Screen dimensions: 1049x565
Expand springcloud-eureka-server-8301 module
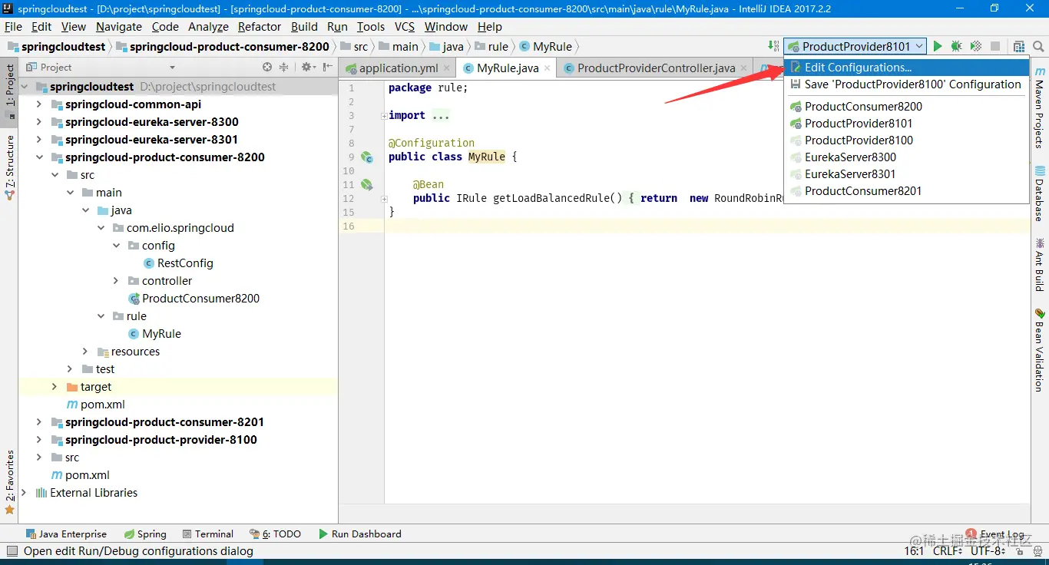coord(39,140)
